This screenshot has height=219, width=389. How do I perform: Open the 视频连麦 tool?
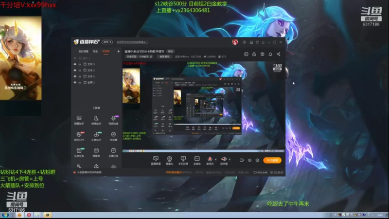tap(113, 120)
